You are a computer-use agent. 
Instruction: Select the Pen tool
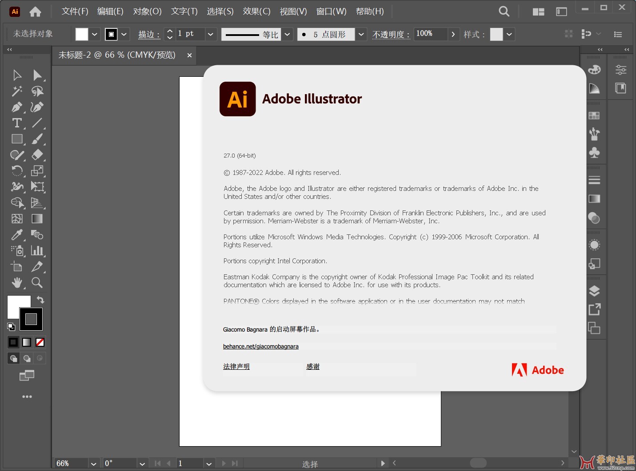(x=17, y=107)
